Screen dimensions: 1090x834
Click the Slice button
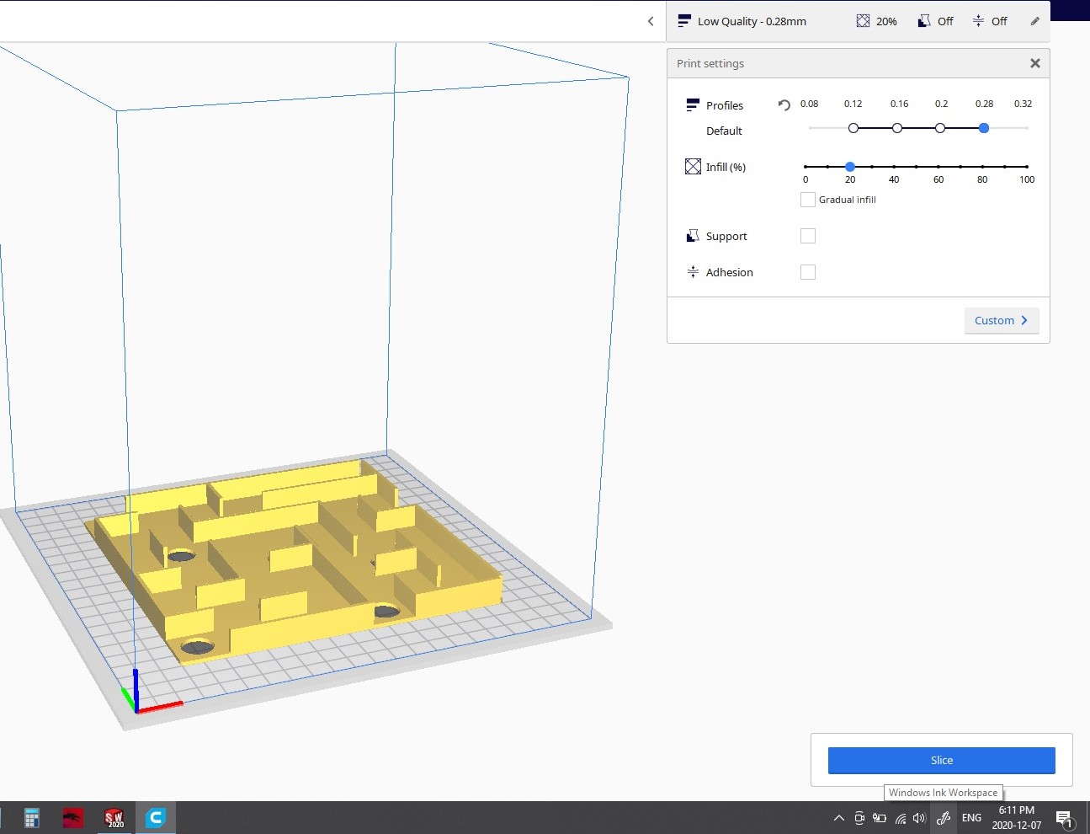tap(941, 760)
